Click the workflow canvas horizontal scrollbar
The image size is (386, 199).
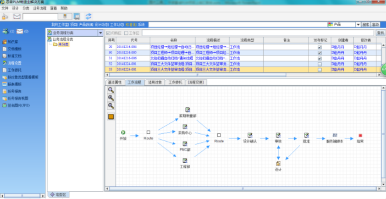click(243, 188)
